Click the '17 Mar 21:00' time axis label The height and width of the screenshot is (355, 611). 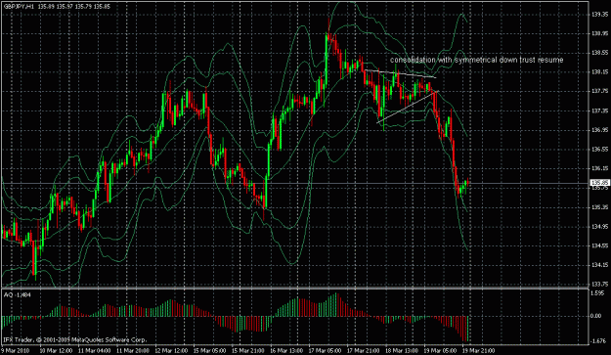pos(364,351)
